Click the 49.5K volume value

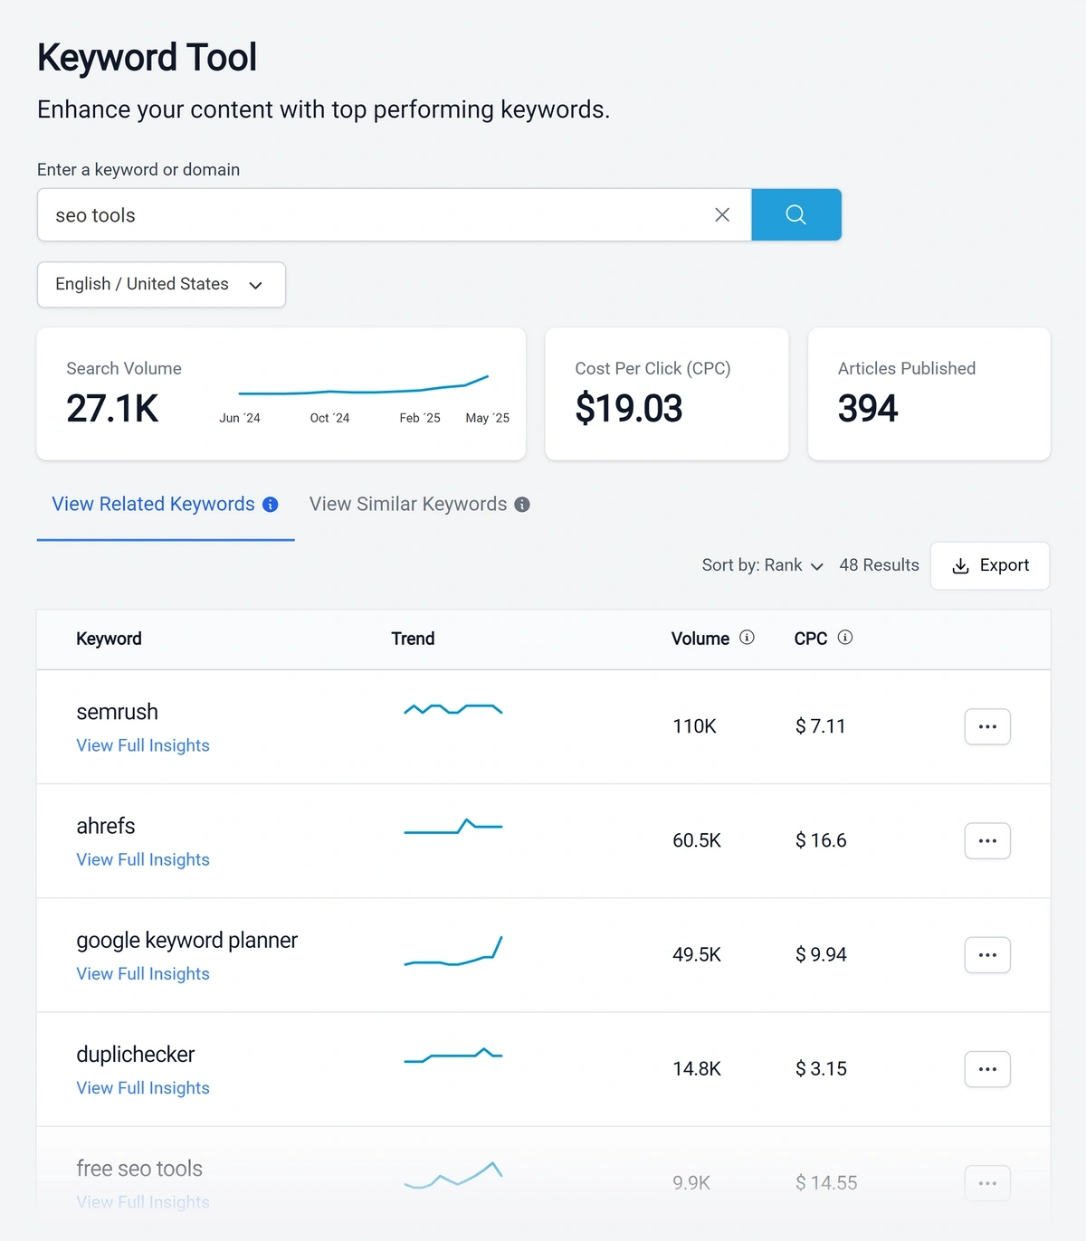click(x=697, y=954)
